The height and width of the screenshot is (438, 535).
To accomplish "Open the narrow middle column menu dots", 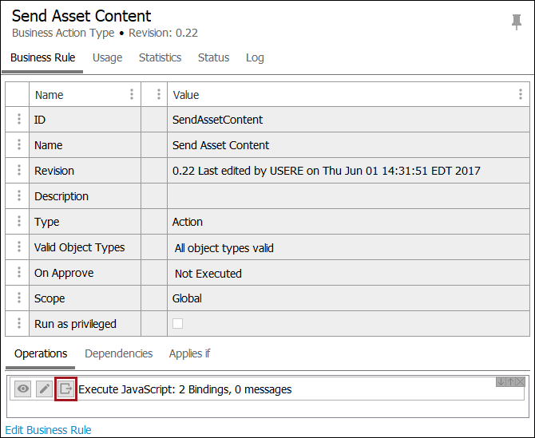I will click(159, 95).
